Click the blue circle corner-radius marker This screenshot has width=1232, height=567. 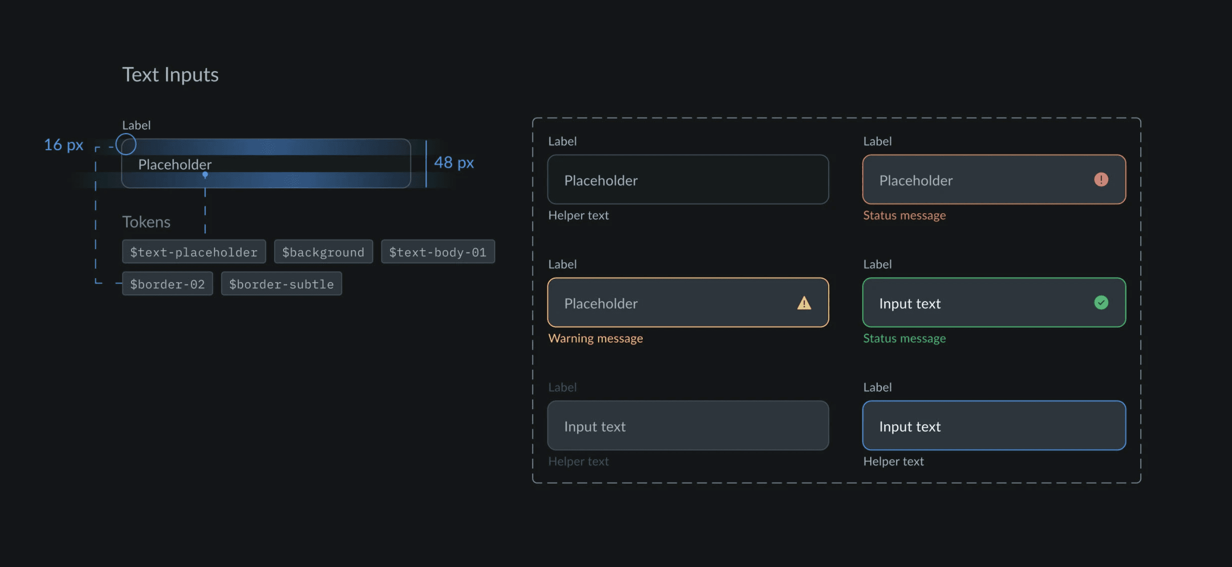126,144
